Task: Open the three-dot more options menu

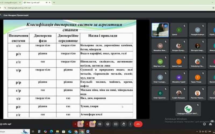Action: (130, 124)
